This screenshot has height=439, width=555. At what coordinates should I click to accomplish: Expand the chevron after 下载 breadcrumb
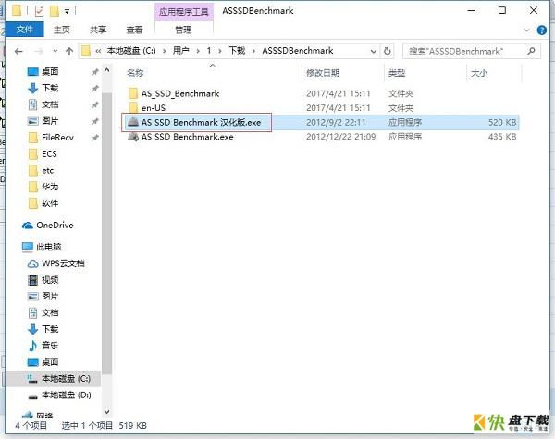pyautogui.click(x=253, y=51)
